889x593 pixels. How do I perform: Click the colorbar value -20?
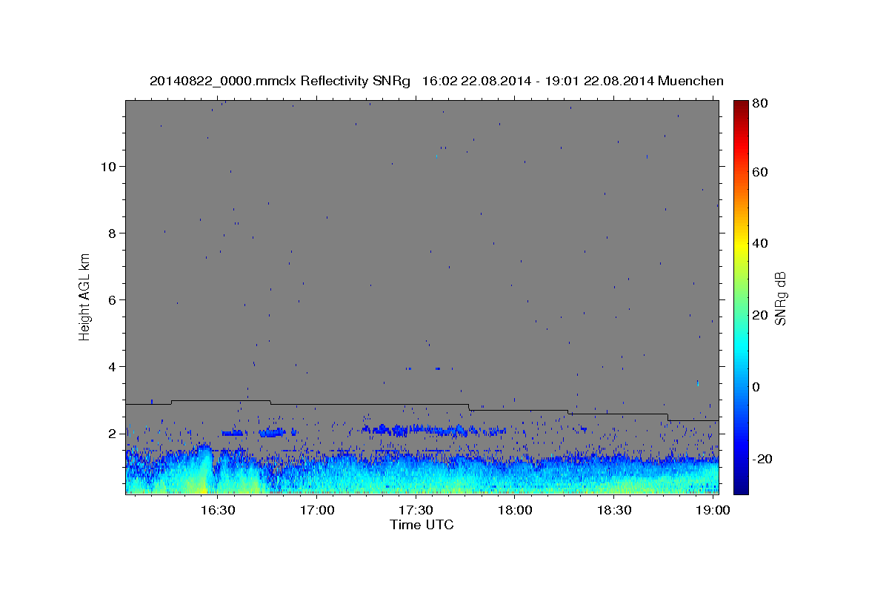[763, 459]
